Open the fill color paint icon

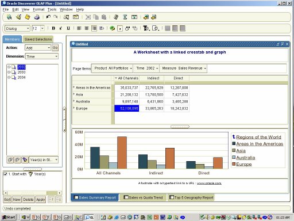point(156,28)
